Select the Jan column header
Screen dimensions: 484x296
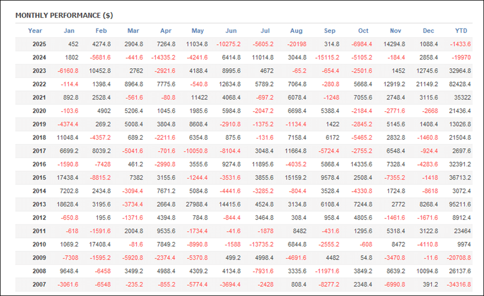[69, 31]
